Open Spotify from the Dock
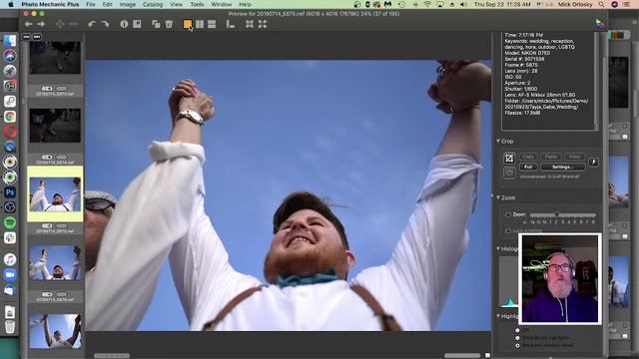This screenshot has width=639, height=359. click(10, 222)
